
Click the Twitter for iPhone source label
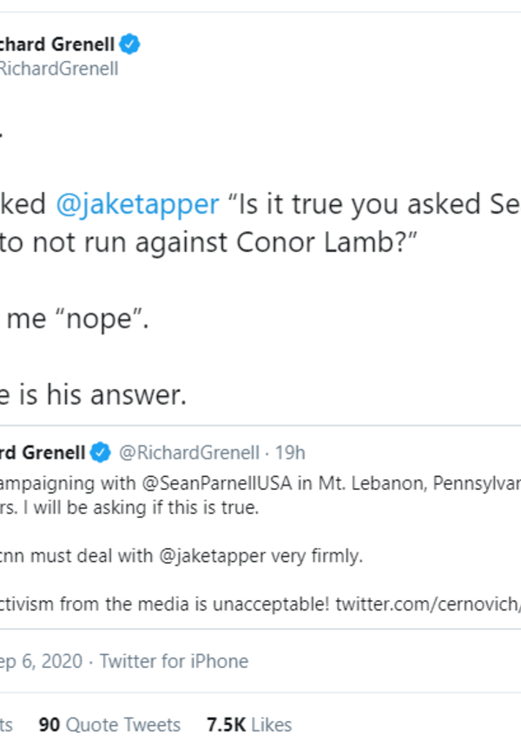174,661
